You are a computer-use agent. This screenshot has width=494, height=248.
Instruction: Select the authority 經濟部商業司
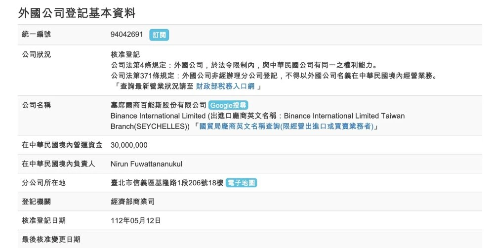132,202
